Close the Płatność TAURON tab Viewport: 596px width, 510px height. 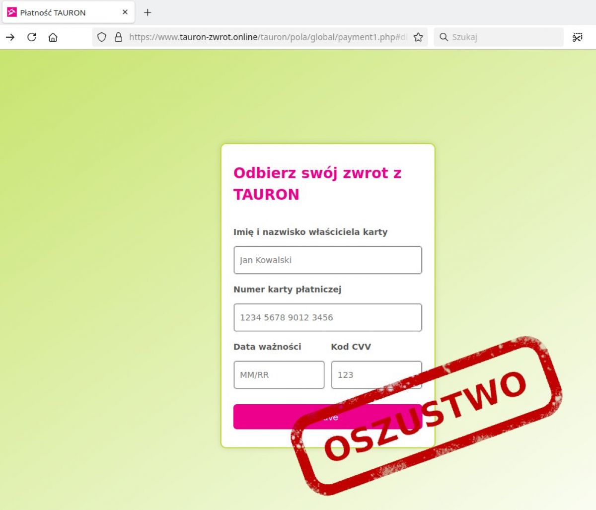125,12
